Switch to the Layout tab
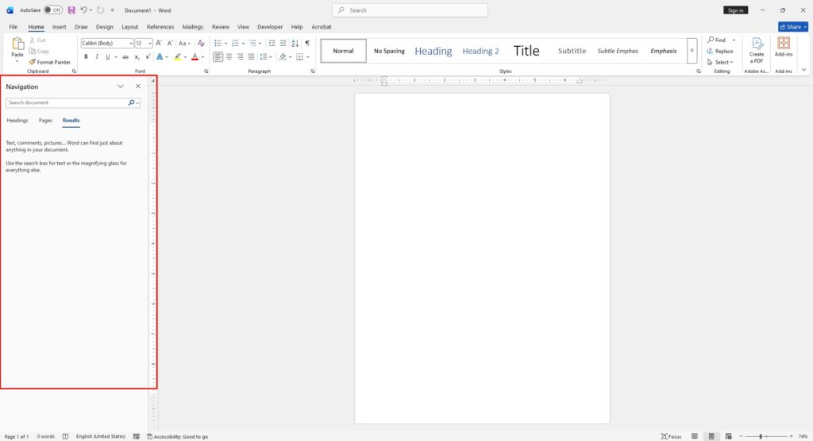 [x=129, y=27]
